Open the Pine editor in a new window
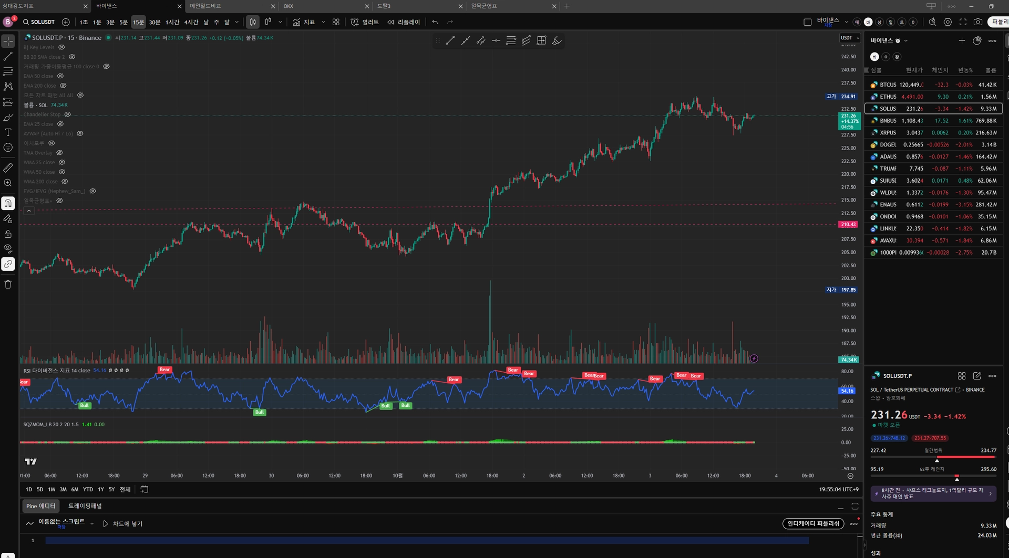Image resolution: width=1009 pixels, height=558 pixels. click(855, 506)
